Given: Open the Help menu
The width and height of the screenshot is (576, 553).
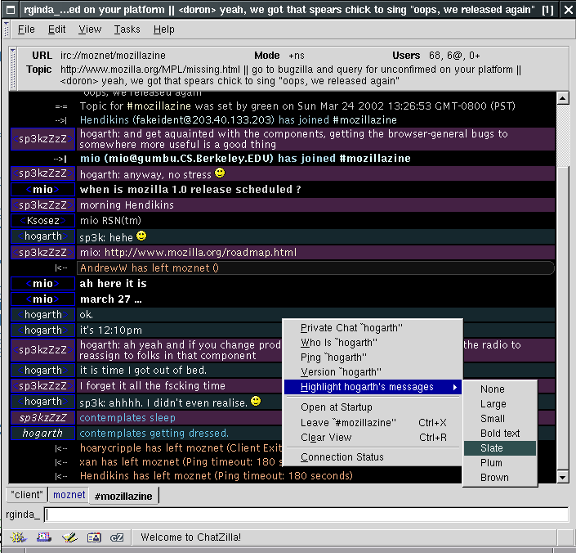Looking at the screenshot, I should (x=164, y=29).
